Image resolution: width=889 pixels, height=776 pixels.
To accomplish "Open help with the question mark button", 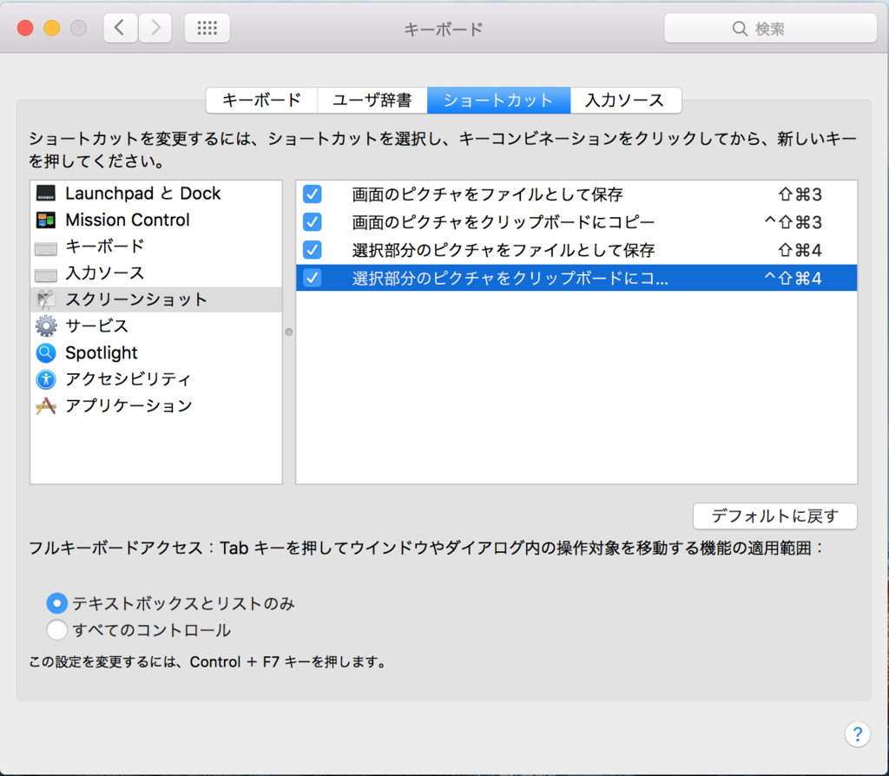I will 857,733.
